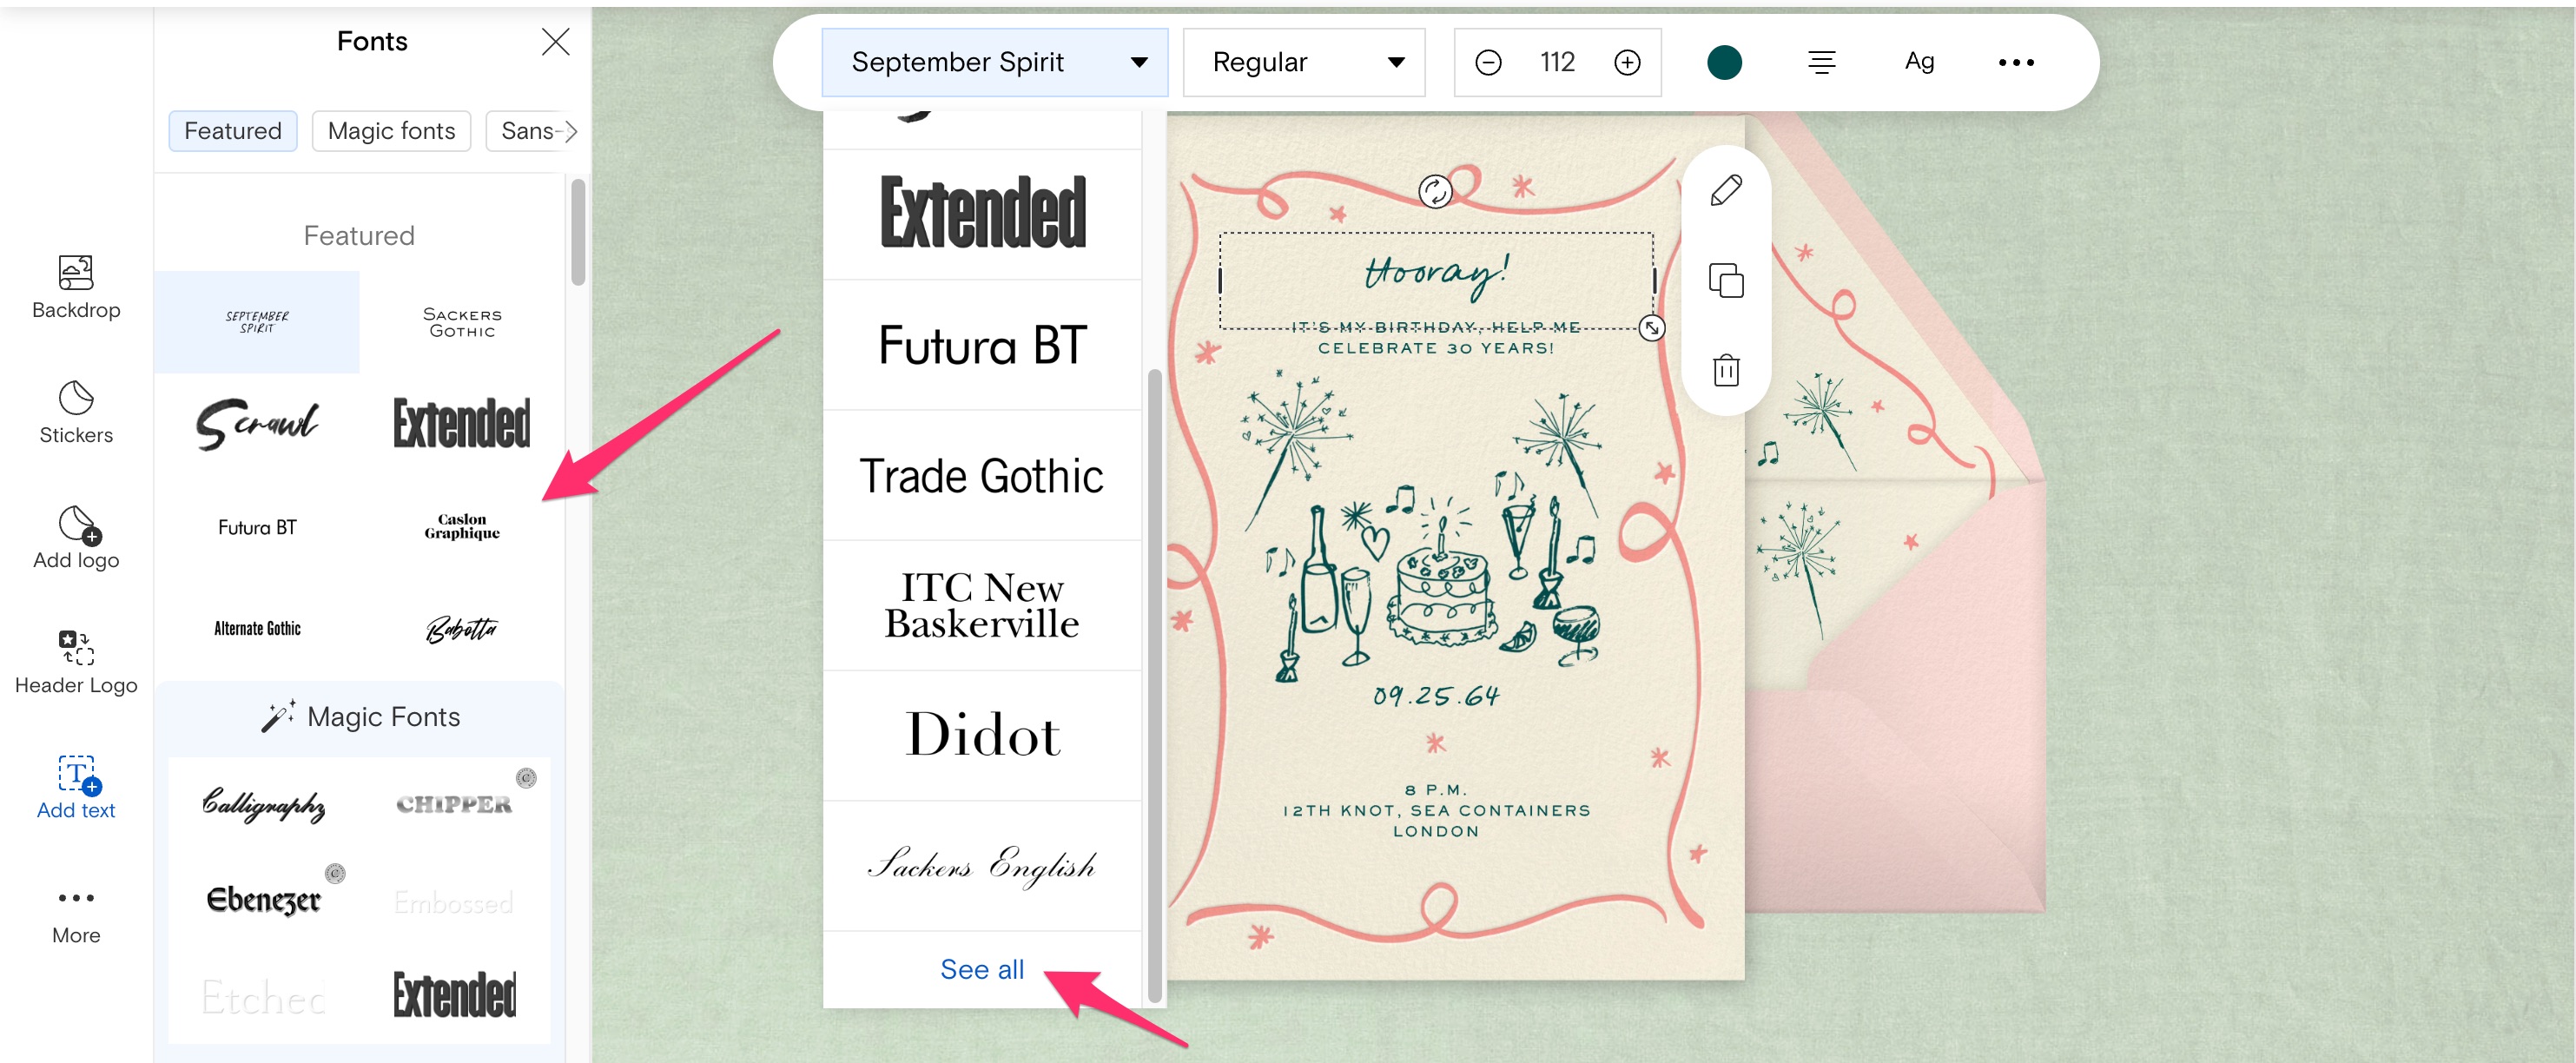Select the 09.25.64 date text
The image size is (2576, 1063).
tap(1436, 695)
